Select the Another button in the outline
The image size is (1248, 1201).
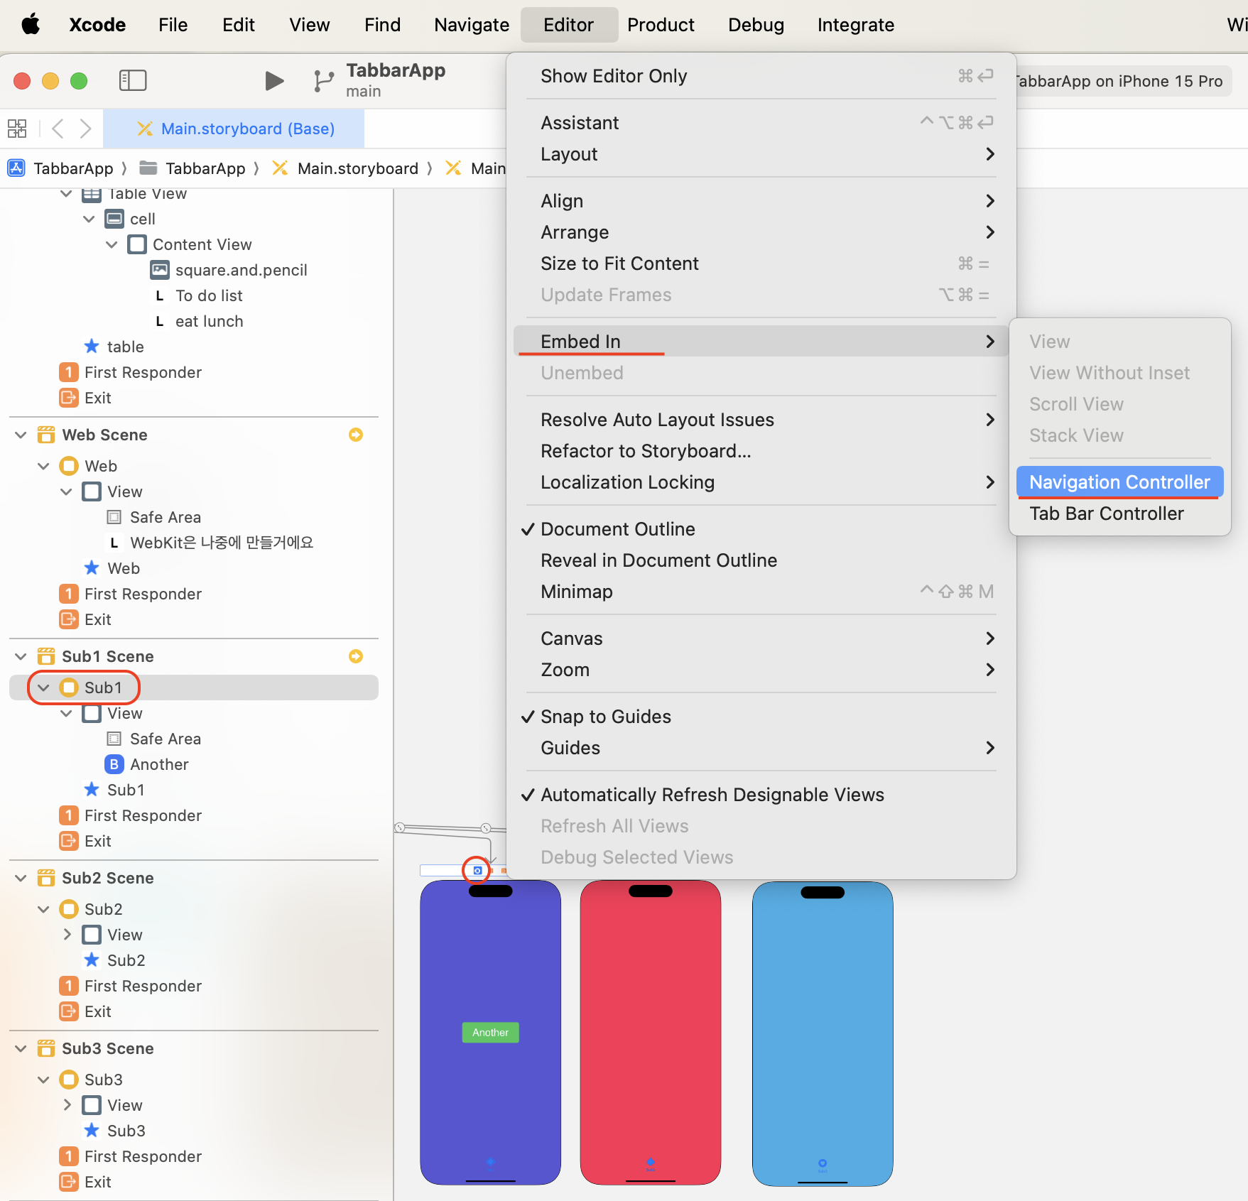[x=147, y=764]
